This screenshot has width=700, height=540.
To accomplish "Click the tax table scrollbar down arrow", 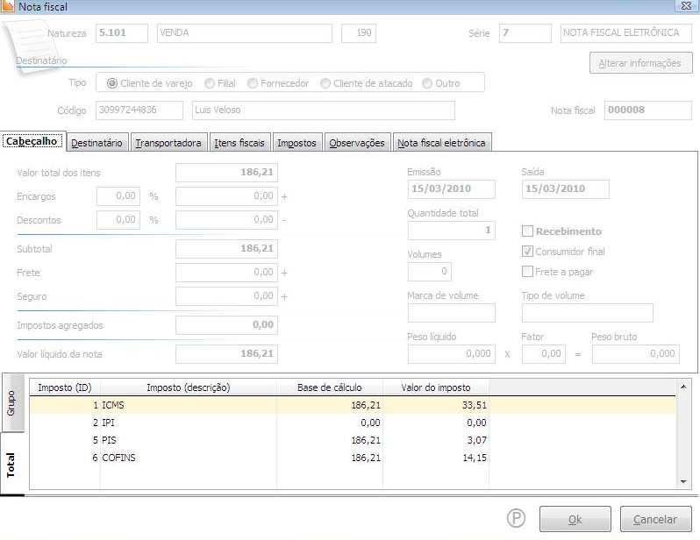I will click(683, 481).
